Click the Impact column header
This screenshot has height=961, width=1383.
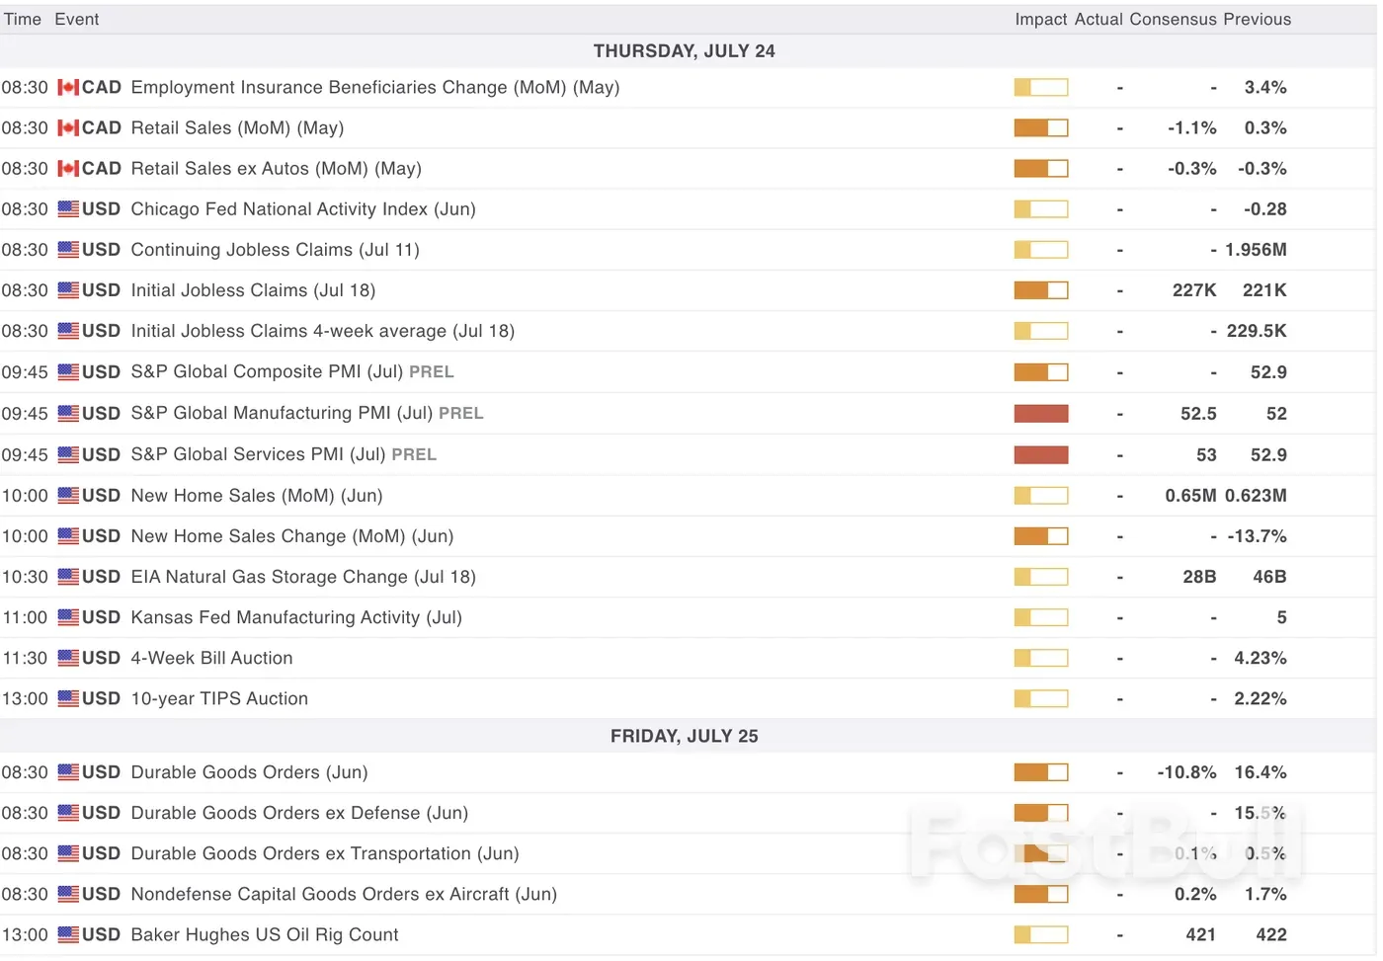tap(1040, 20)
